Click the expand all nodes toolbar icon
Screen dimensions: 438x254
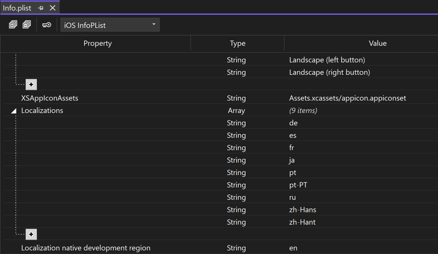[13, 25]
